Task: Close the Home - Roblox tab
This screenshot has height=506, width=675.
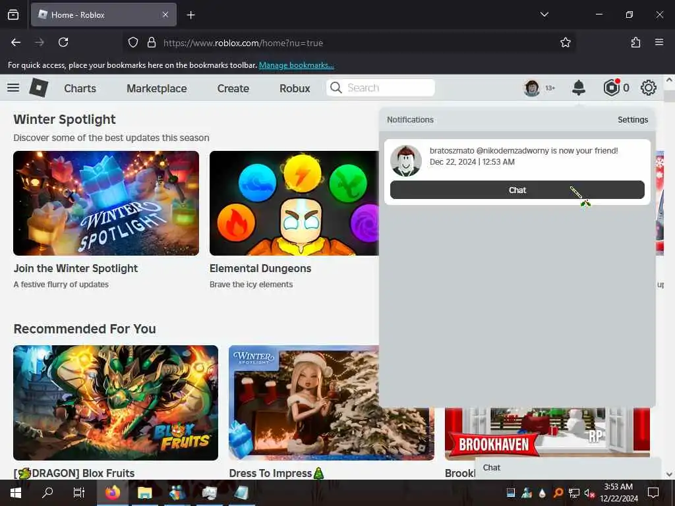Action: pos(165,14)
